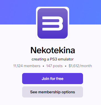Screen dimensions: 101x105
Task: Select the Nekotekina creator name heading
Action: coord(53,50)
